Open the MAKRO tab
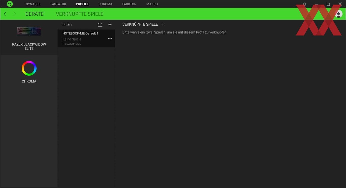The width and height of the screenshot is (346, 188). (x=152, y=4)
